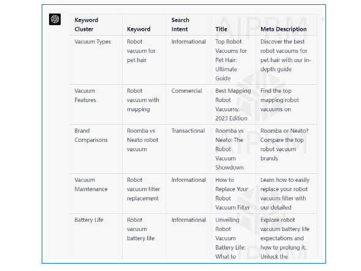361x271 pixels.
Task: Select the Vacuum Types cluster cell
Action: [93, 42]
